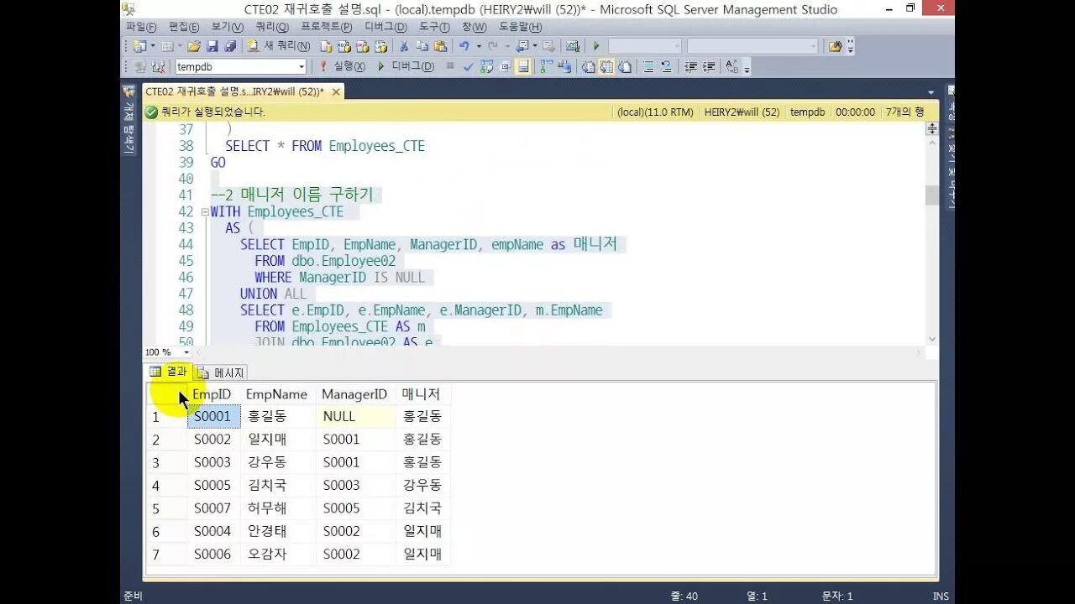Collapse the WITH Employees_CTE code block
Image resolution: width=1075 pixels, height=604 pixels.
point(204,212)
